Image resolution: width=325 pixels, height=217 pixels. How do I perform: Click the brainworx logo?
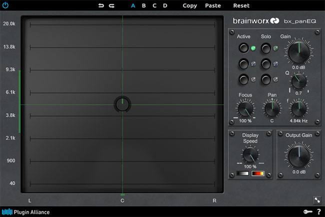256,21
